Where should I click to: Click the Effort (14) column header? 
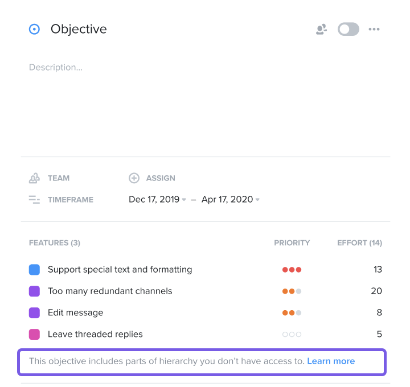(359, 243)
